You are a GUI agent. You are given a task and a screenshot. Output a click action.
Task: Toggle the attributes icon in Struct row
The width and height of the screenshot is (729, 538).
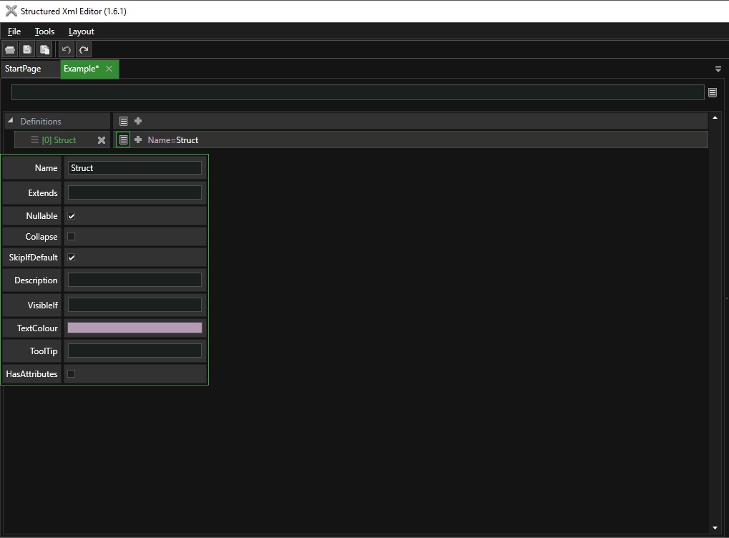pyautogui.click(x=123, y=140)
